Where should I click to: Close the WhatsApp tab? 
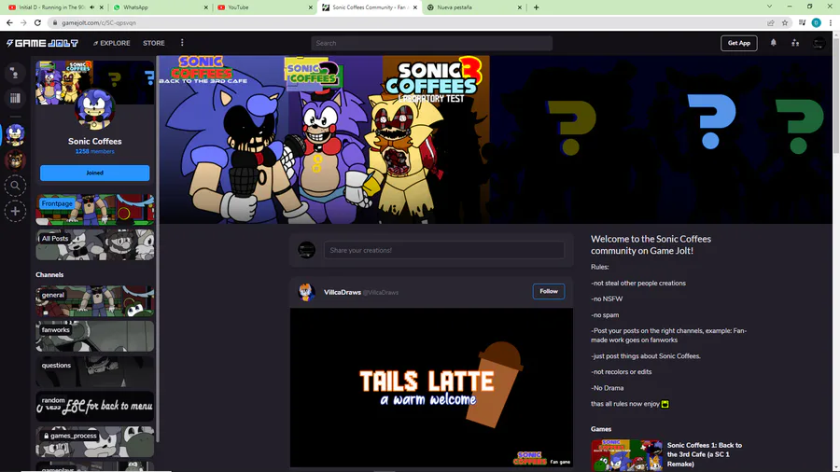(x=205, y=7)
